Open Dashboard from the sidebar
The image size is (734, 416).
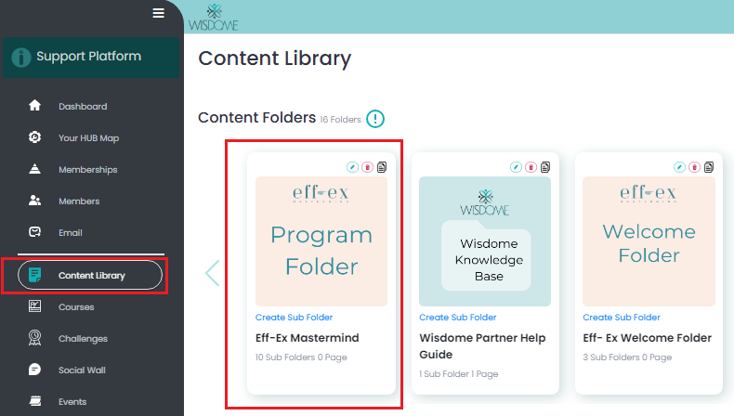pos(83,107)
